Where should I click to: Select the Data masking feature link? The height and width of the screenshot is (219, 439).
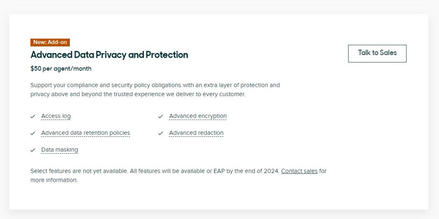pos(60,150)
